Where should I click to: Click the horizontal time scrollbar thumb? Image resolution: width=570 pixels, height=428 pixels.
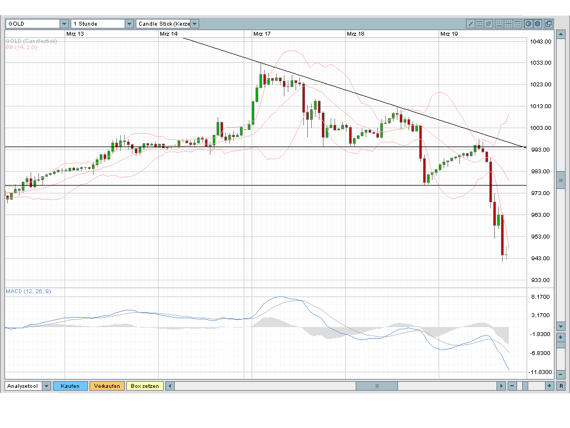click(x=377, y=386)
